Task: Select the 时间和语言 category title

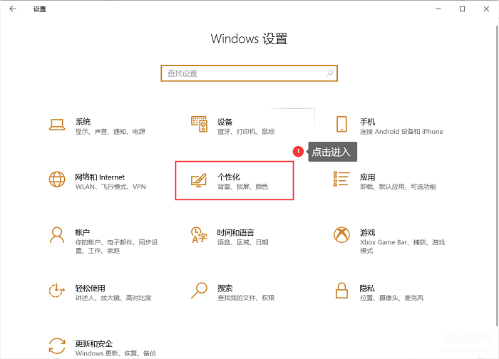Action: click(235, 232)
